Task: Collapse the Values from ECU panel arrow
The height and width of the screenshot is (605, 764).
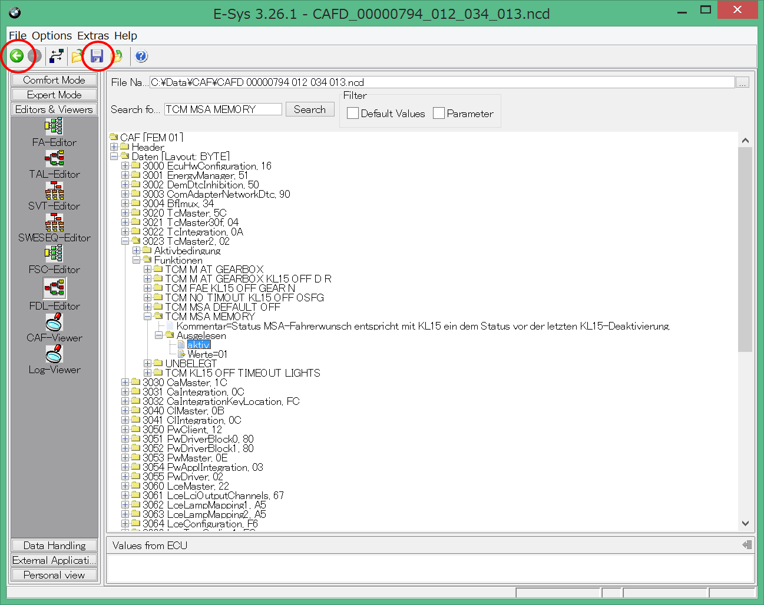Action: 747,545
